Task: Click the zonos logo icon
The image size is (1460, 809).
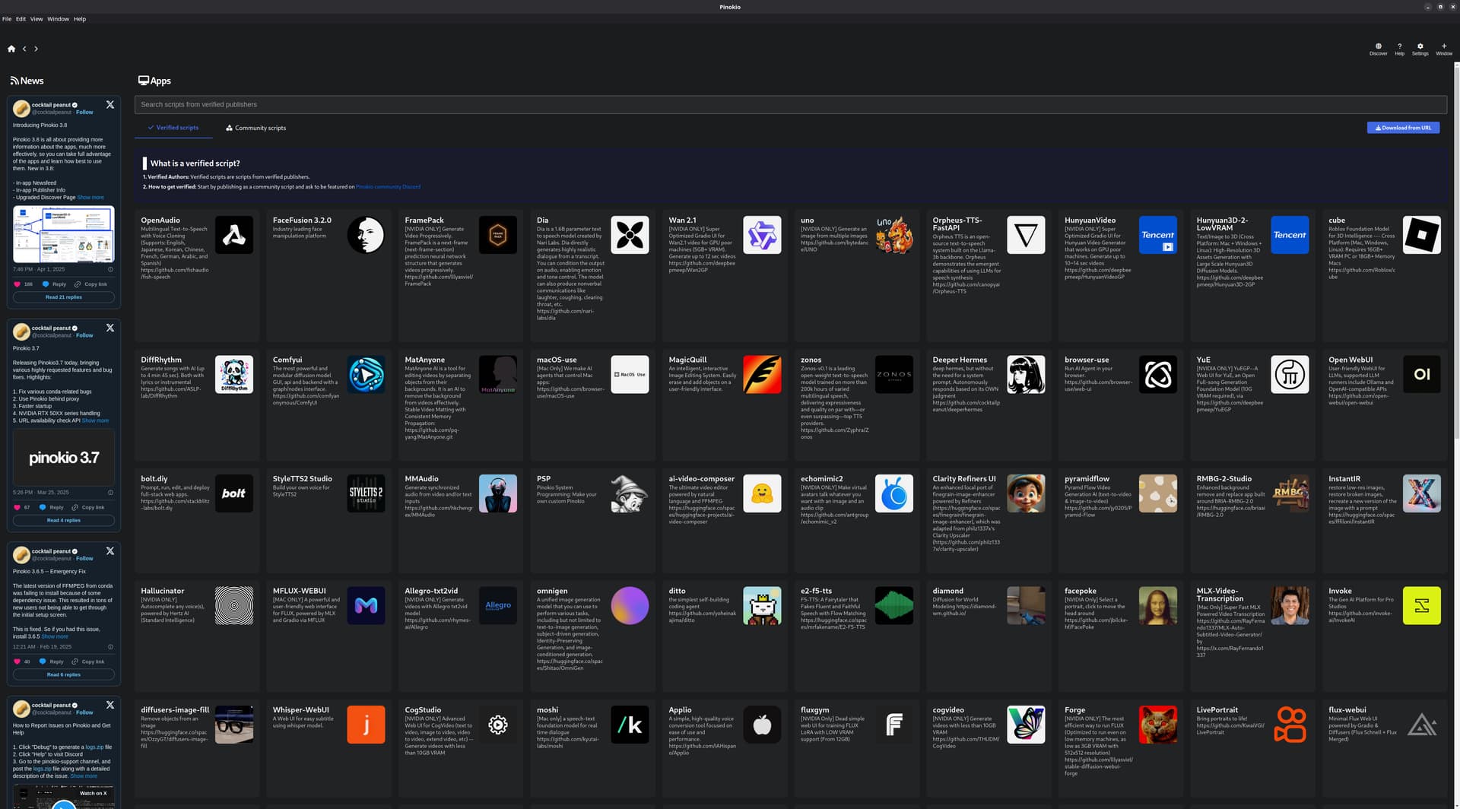Action: [894, 374]
